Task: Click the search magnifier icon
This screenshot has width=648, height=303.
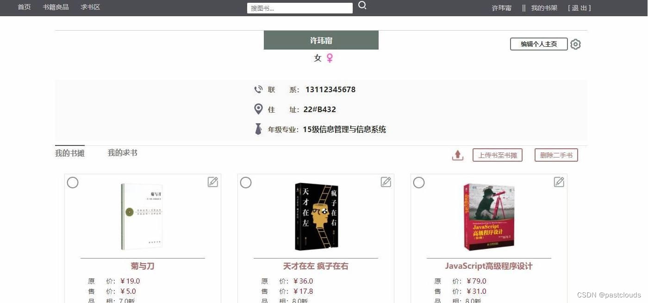Action: (x=362, y=6)
